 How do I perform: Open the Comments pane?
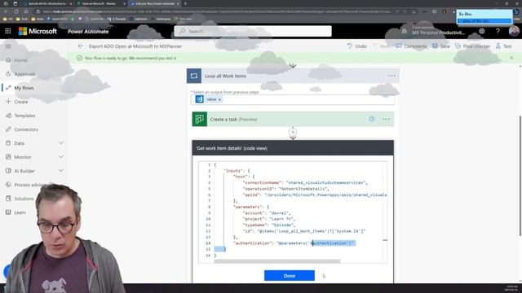411,46
